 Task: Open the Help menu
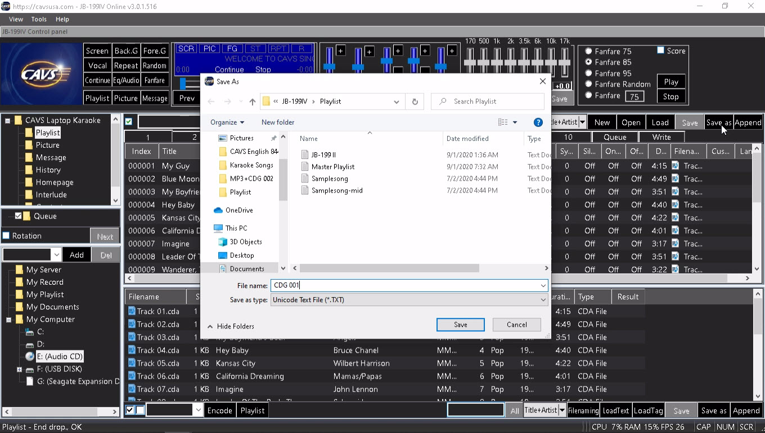(62, 19)
